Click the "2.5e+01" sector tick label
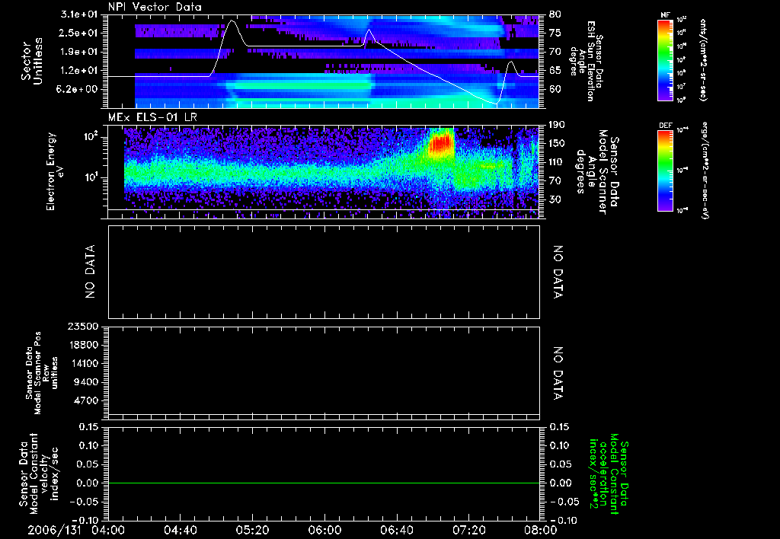The width and height of the screenshot is (780, 539). click(79, 33)
